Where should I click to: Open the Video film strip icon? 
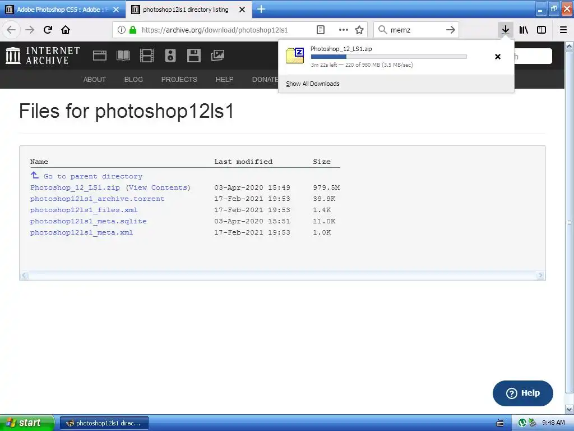147,56
